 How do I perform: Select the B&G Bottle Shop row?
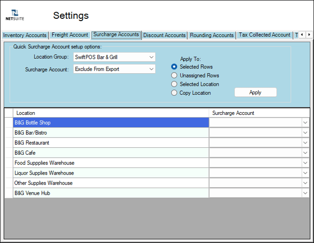pyautogui.click(x=111, y=122)
